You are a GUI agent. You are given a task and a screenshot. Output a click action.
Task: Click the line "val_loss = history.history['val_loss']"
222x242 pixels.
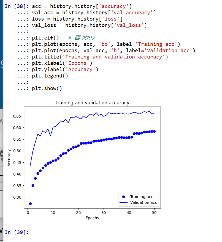click(89, 26)
